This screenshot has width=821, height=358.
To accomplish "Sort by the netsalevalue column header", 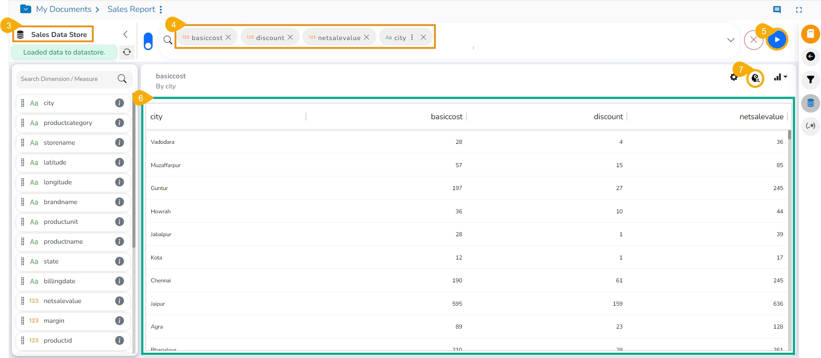I will tap(761, 117).
